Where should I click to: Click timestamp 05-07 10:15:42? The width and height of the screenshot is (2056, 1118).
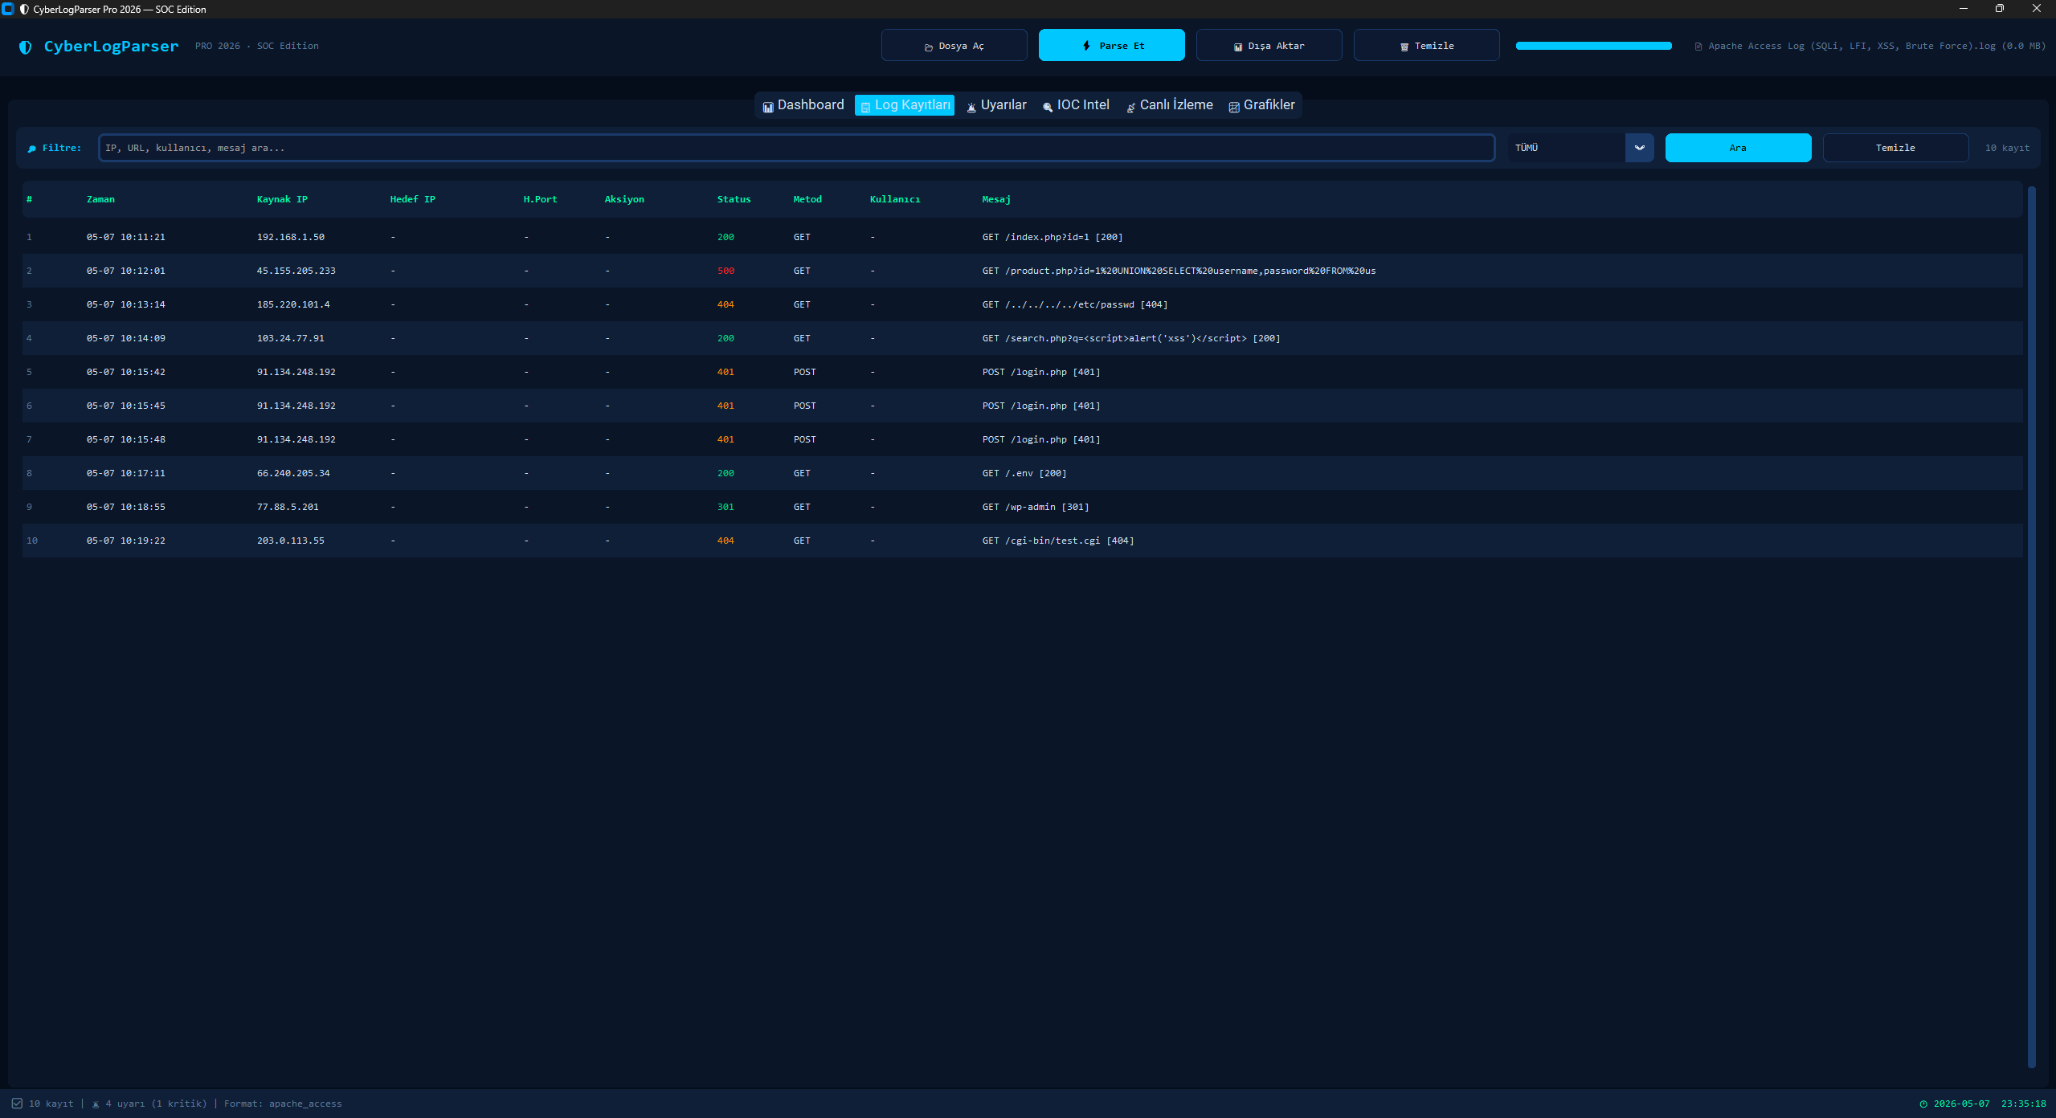coord(126,372)
